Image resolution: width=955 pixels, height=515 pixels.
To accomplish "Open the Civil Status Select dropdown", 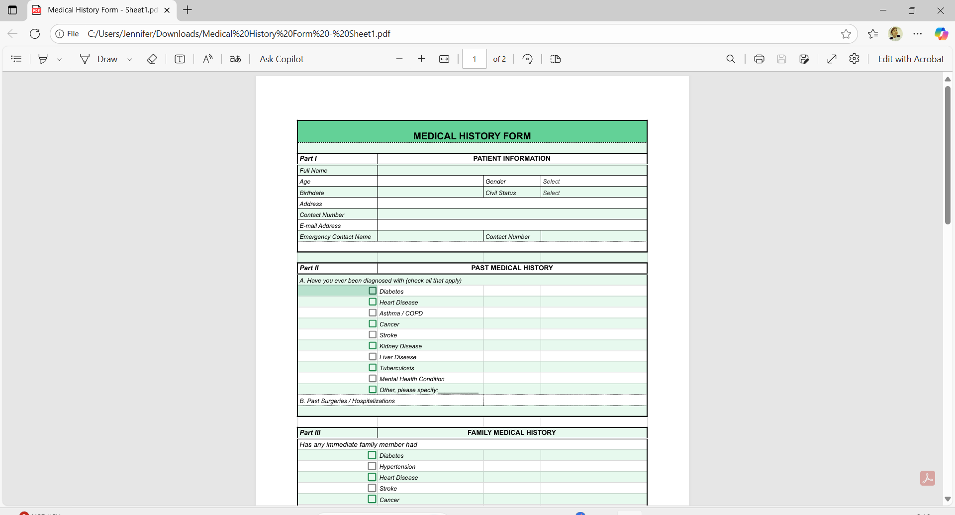I will (594, 193).
